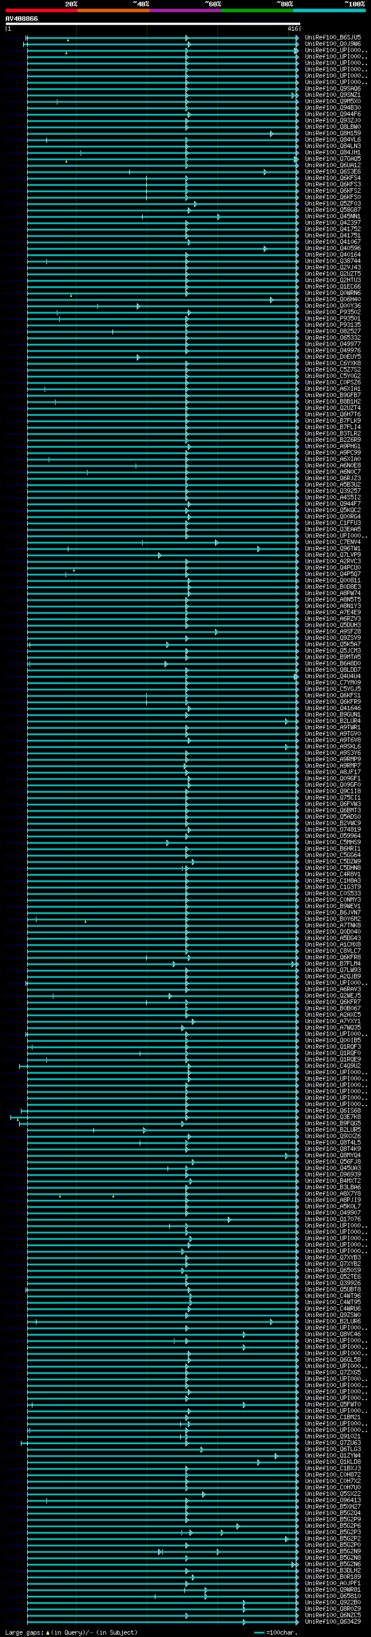The height and width of the screenshot is (1637, 371).
Task: Open hit UniRef100_B9WEY1
Action: pyautogui.click(x=333, y=906)
